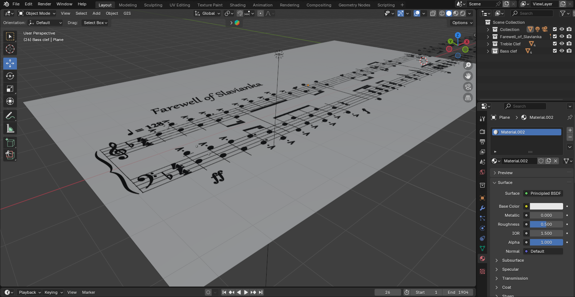Open the Render properties tab
The width and height of the screenshot is (575, 297).
pyautogui.click(x=482, y=132)
